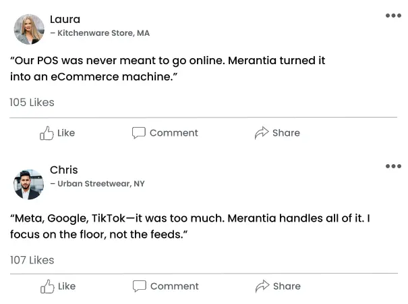Open three-dot menu on Laura's post
The height and width of the screenshot is (304, 408).
point(393,16)
